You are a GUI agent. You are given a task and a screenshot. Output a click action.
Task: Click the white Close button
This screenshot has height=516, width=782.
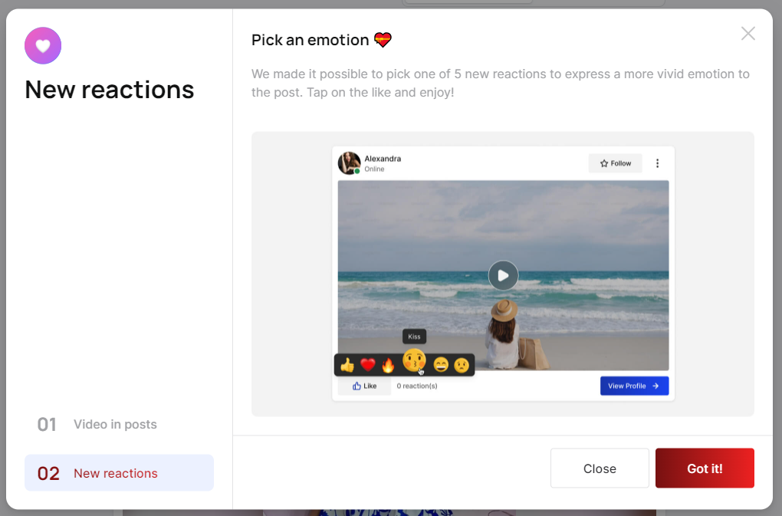[x=600, y=468]
